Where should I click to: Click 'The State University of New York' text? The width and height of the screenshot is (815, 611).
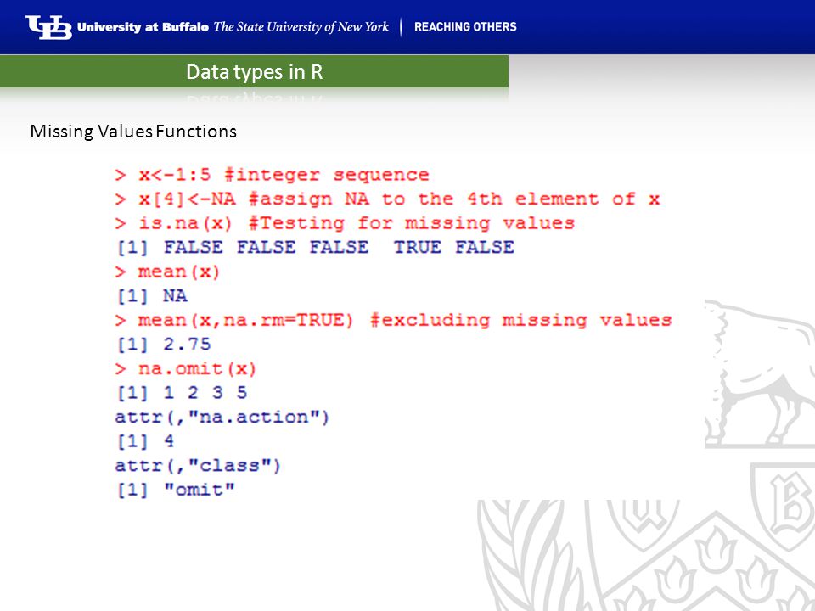coord(301,27)
